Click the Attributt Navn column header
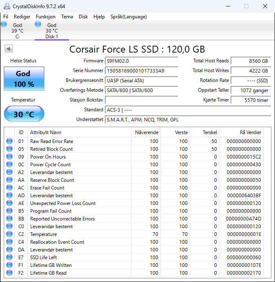 pos(79,132)
